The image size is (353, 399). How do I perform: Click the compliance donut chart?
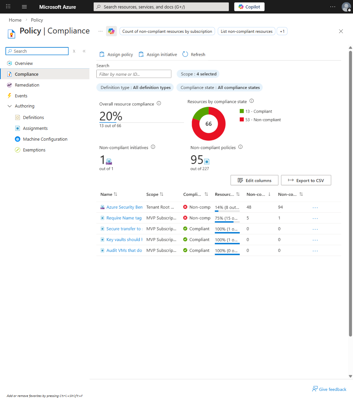click(x=208, y=124)
